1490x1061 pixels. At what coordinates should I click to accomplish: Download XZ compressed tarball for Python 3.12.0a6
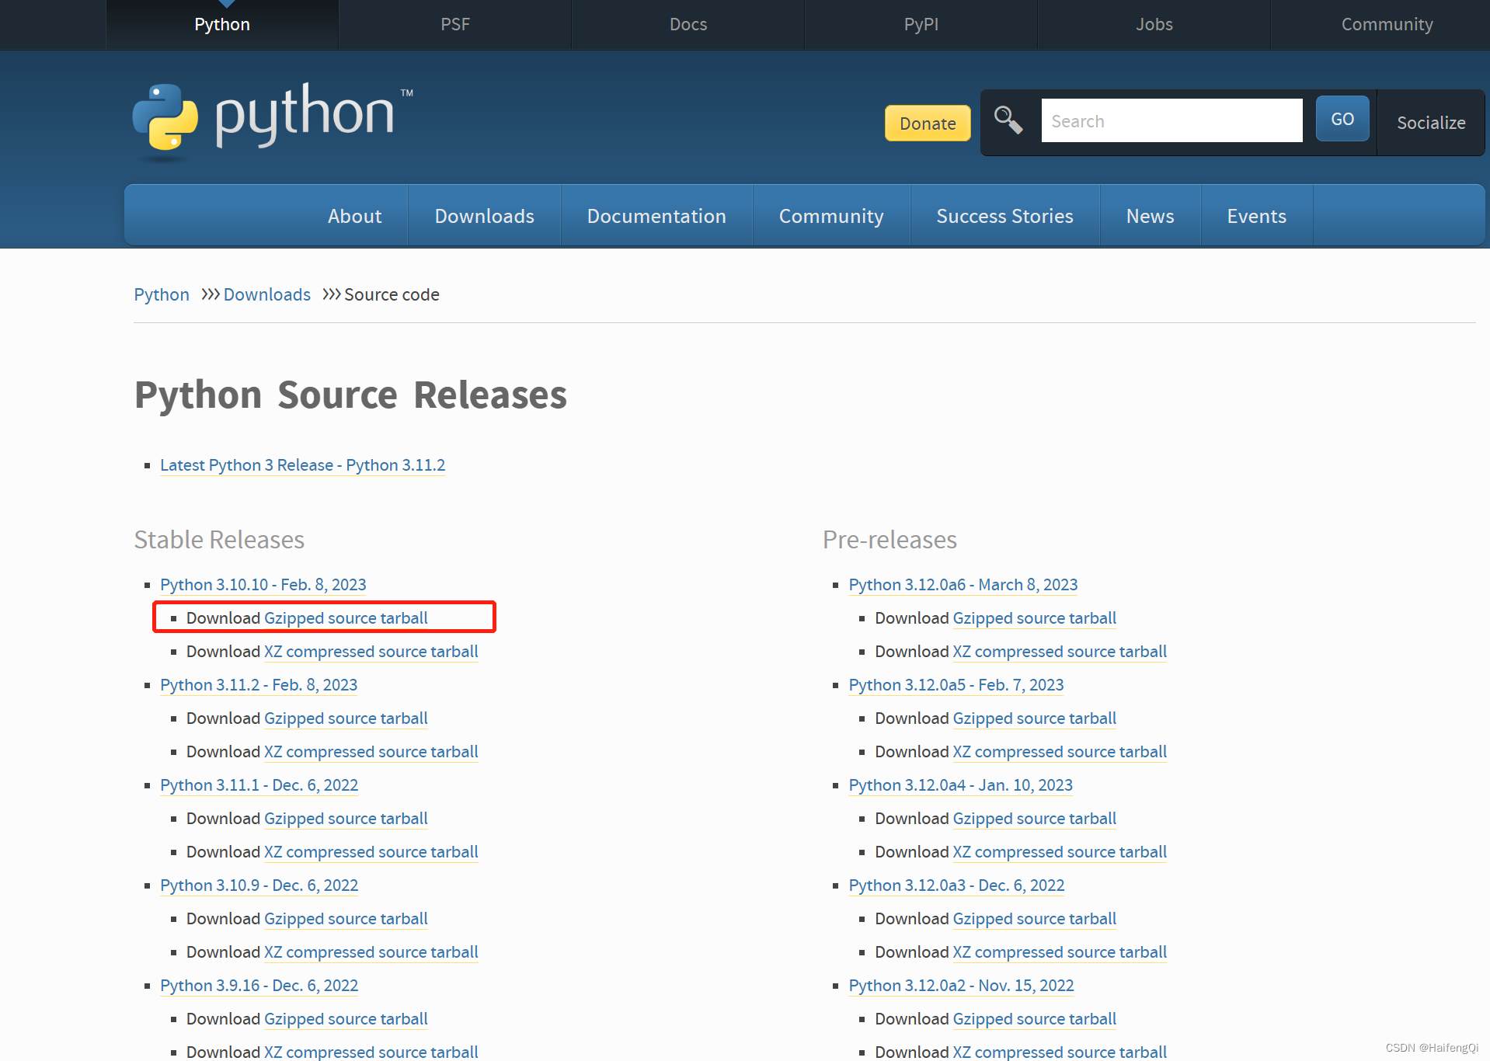coord(1060,652)
